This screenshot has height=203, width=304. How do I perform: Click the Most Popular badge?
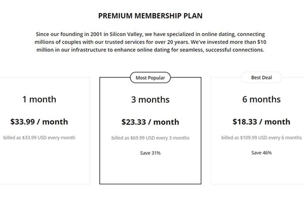click(150, 78)
